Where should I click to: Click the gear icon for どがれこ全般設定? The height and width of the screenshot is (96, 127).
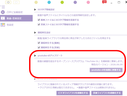pos(3,12)
